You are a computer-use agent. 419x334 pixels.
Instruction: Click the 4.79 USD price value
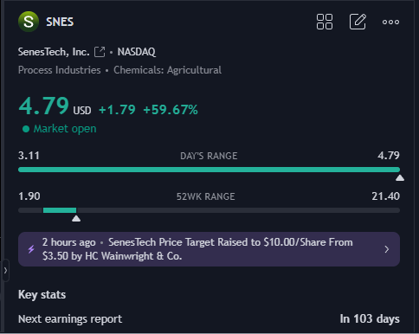pos(55,106)
